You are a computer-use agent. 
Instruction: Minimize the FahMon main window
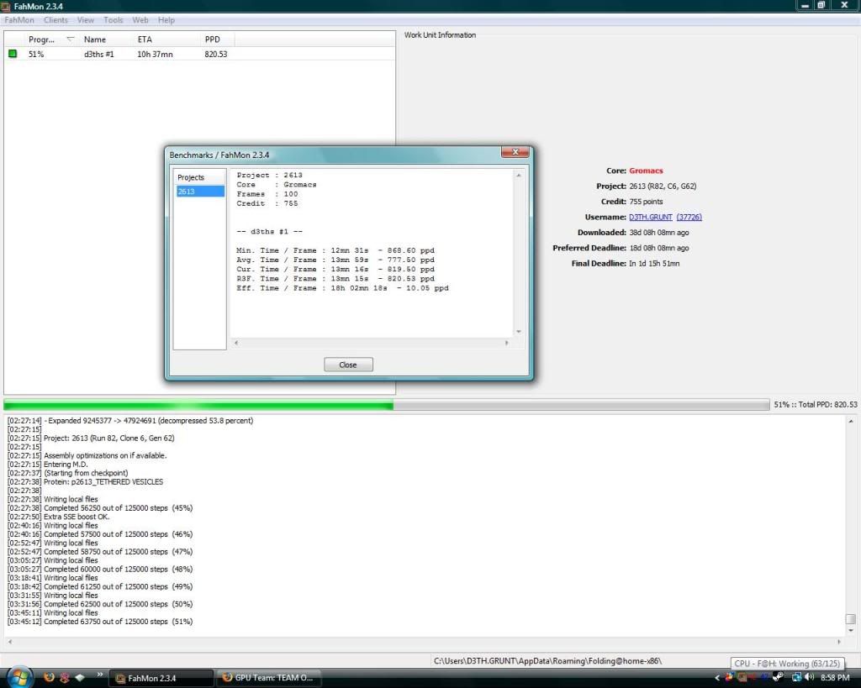coord(805,5)
